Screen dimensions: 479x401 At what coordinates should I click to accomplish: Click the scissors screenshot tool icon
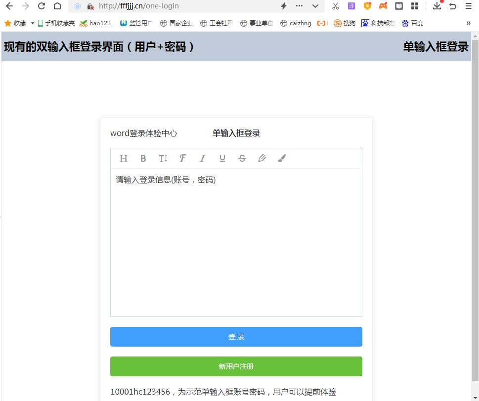pos(336,6)
